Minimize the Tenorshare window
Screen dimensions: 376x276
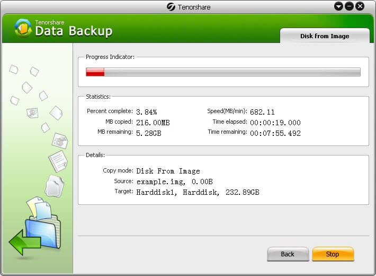349,6
